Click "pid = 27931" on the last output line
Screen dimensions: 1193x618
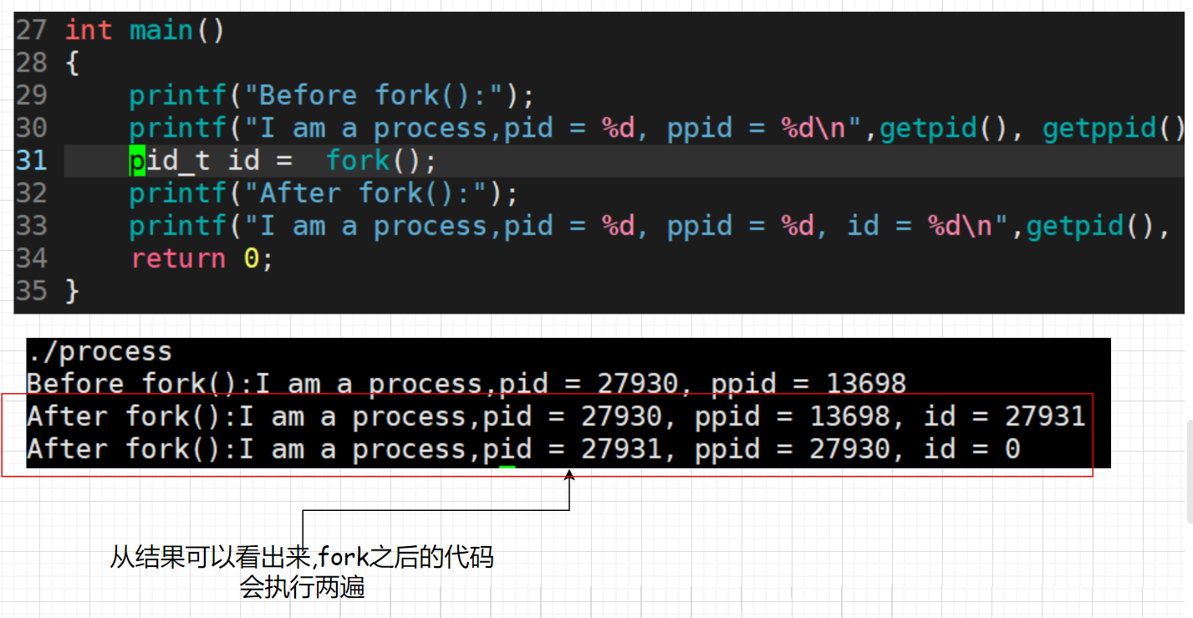(x=573, y=449)
